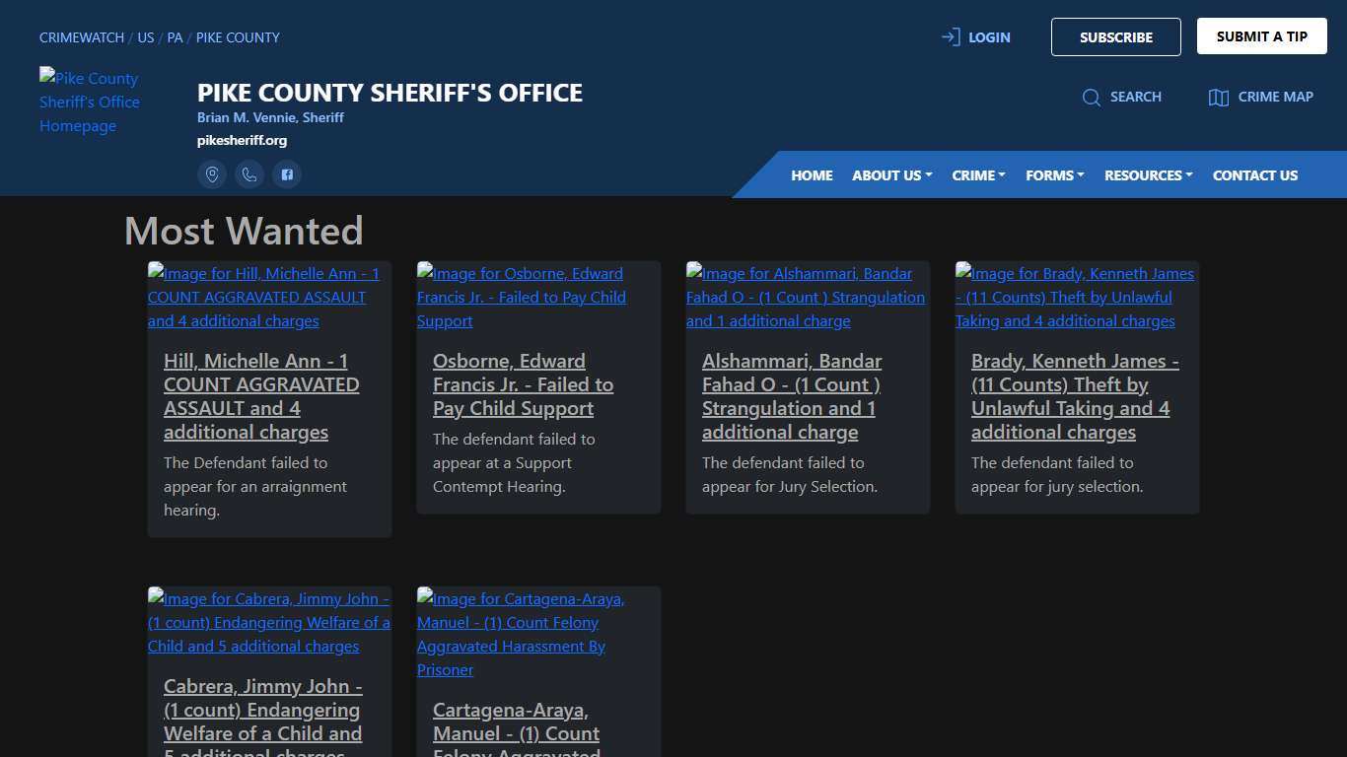The height and width of the screenshot is (757, 1347).
Task: Click the Pike County Sheriff's Office homepage logo
Action: click(90, 102)
